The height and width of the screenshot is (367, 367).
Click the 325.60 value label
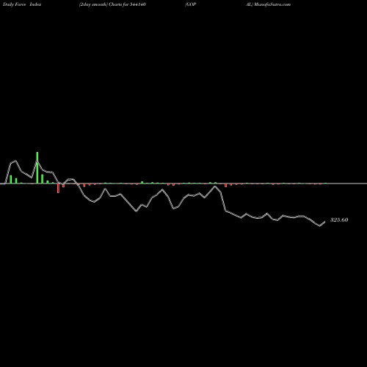coord(339,219)
